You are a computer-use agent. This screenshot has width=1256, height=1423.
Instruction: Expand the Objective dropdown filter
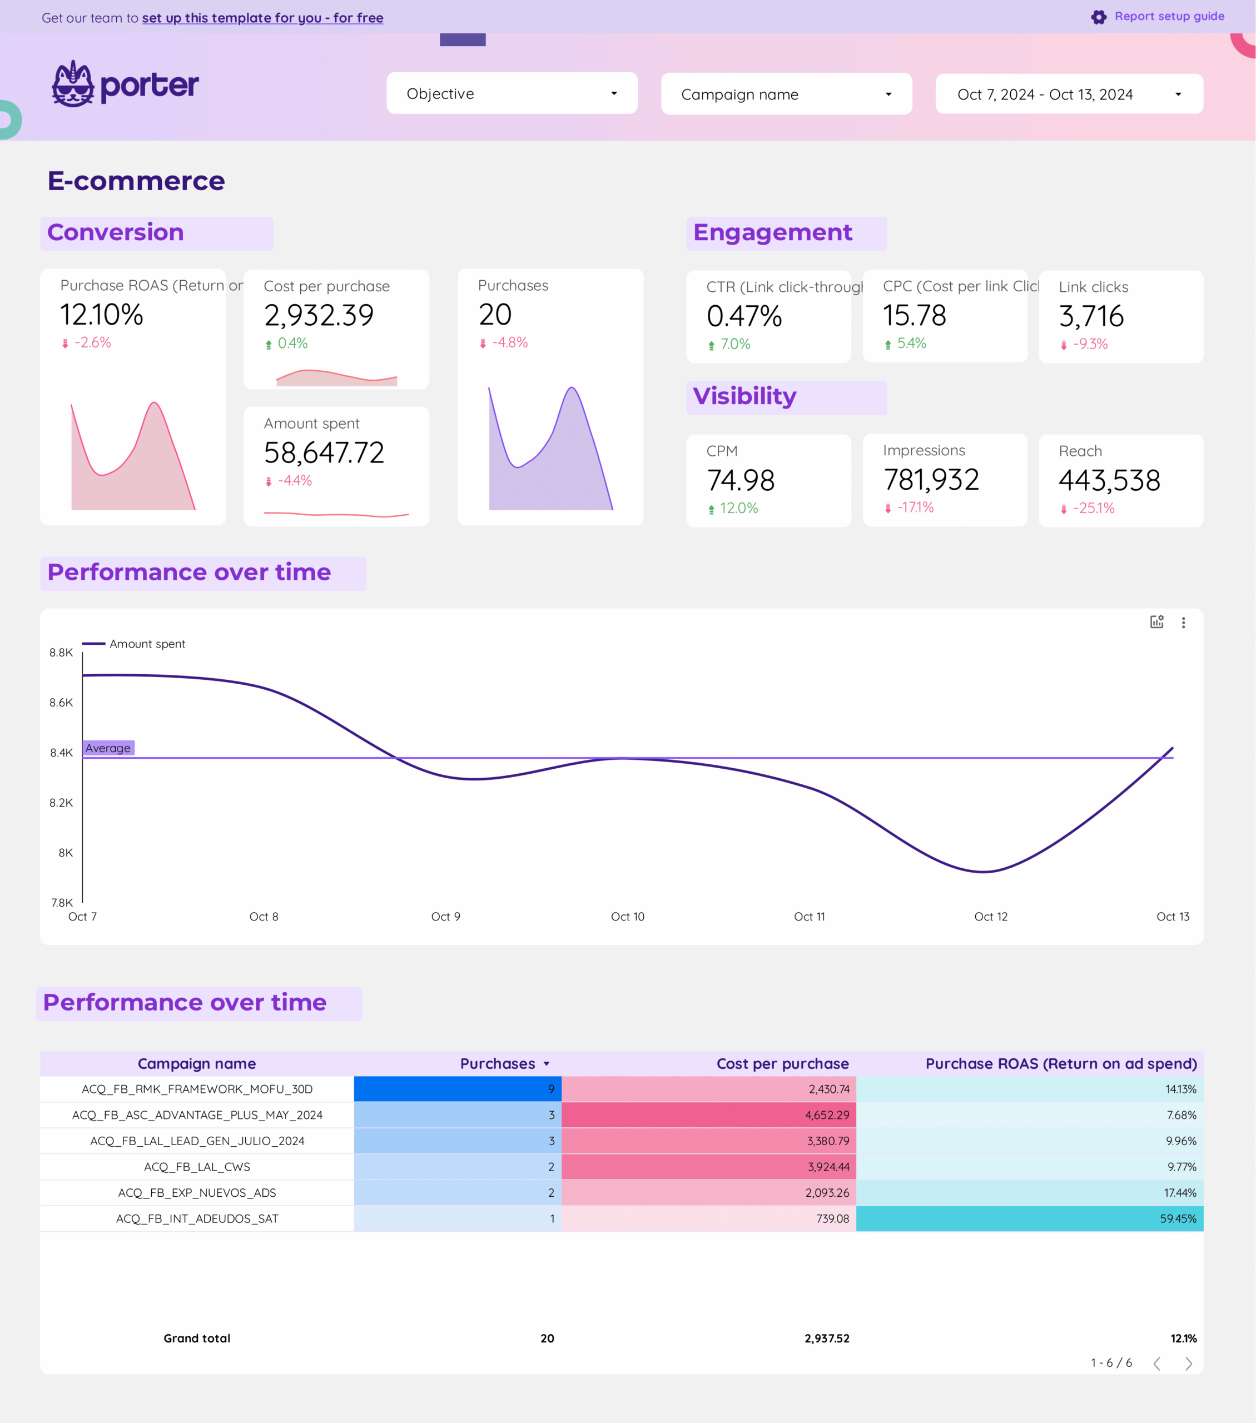(512, 93)
